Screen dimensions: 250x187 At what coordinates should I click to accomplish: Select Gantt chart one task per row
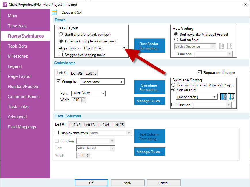[61, 35]
